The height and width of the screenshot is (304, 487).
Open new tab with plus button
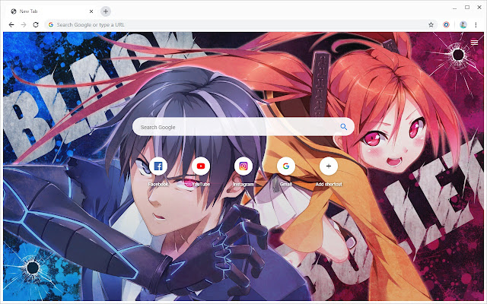click(106, 11)
